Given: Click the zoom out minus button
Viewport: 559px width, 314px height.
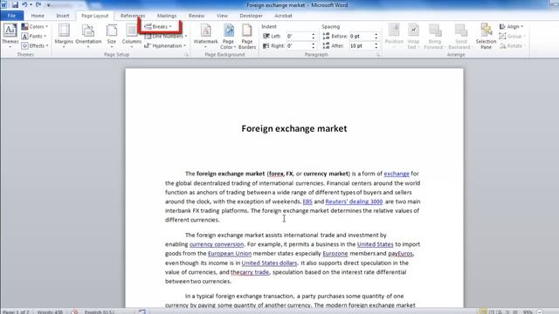Looking at the screenshot, I should pyautogui.click(x=540, y=312).
